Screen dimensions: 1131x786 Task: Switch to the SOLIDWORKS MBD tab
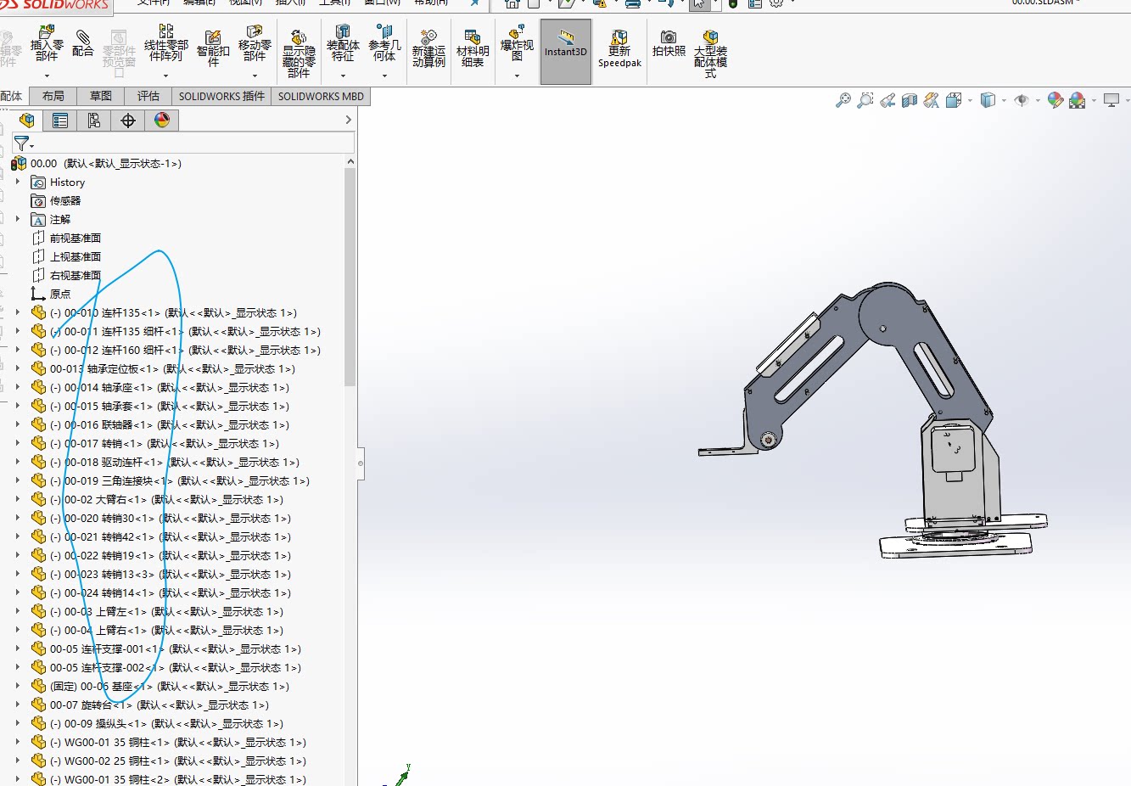(x=321, y=96)
